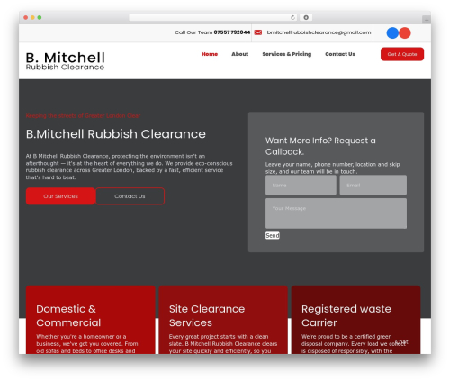Focus the Email input field
The image size is (450, 381).
(373, 185)
